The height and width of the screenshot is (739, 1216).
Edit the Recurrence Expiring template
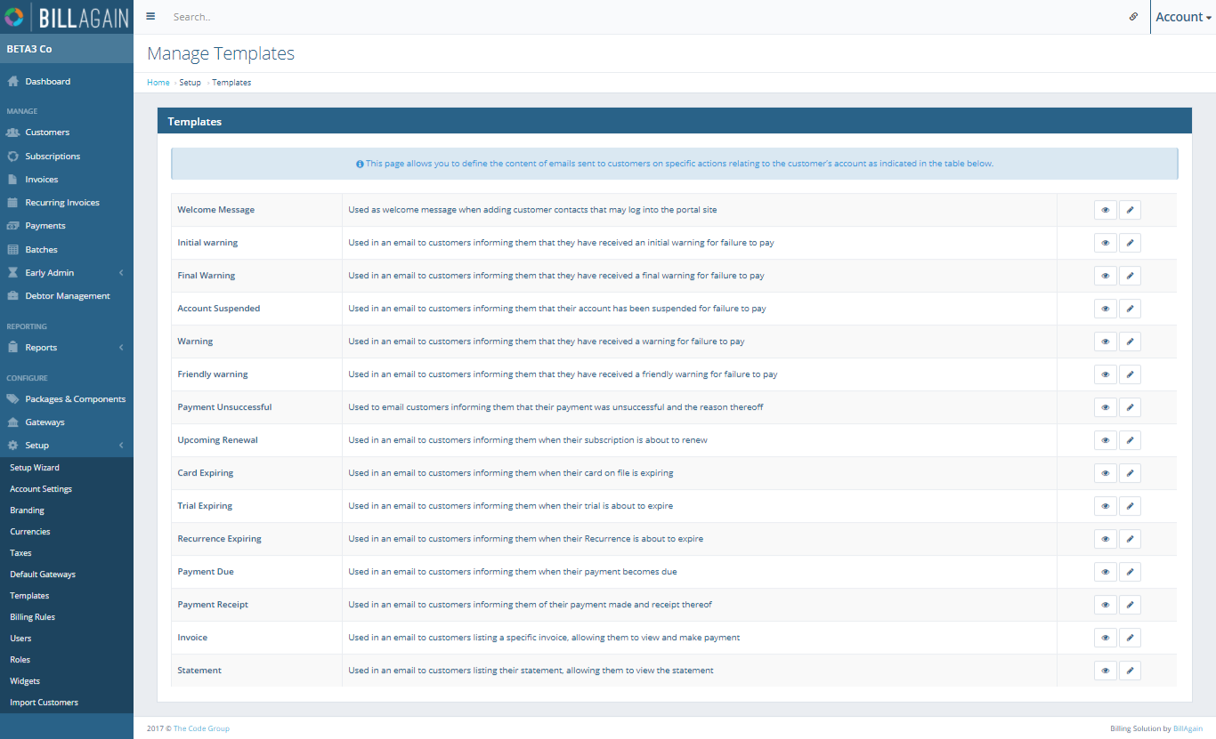point(1130,539)
